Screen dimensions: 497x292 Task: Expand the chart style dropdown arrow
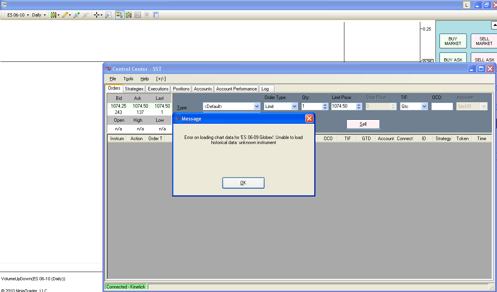click(59, 15)
